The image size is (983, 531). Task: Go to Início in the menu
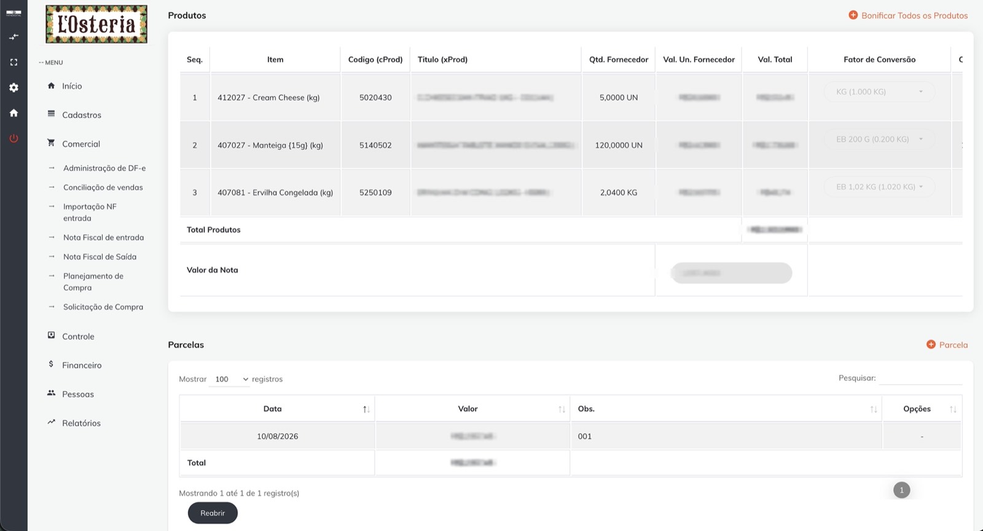(x=72, y=86)
